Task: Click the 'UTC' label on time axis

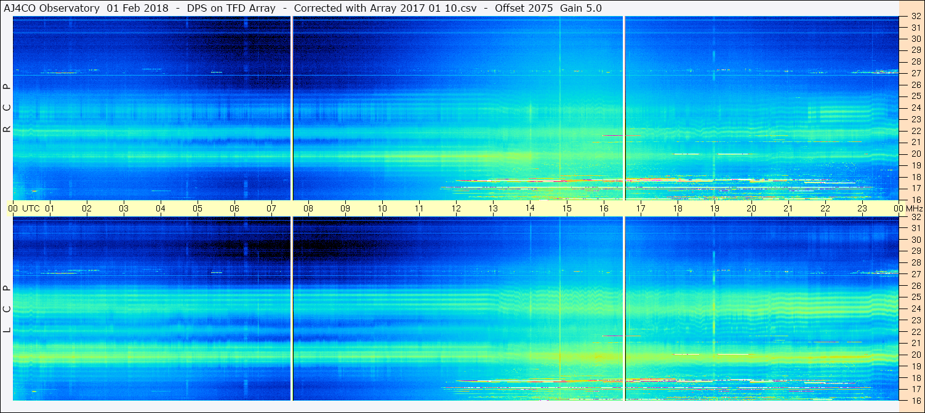Action: pos(31,208)
